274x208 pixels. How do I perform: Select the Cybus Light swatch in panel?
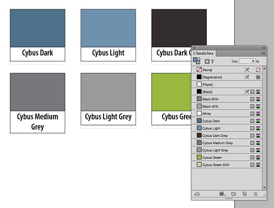pos(227,128)
